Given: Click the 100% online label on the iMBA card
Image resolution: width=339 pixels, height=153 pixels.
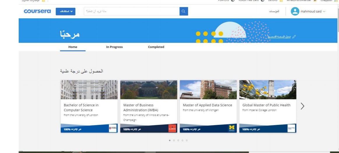Looking at the screenshot, I should tap(132, 129).
